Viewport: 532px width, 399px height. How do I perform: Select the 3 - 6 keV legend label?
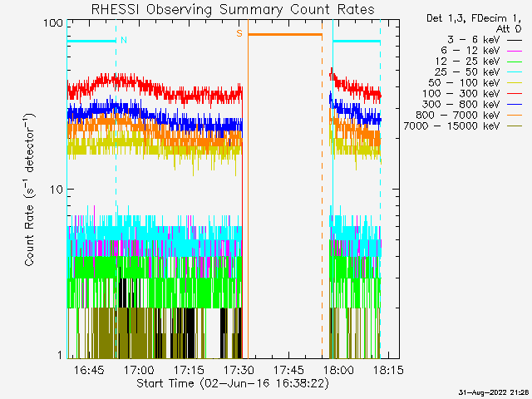473,40
